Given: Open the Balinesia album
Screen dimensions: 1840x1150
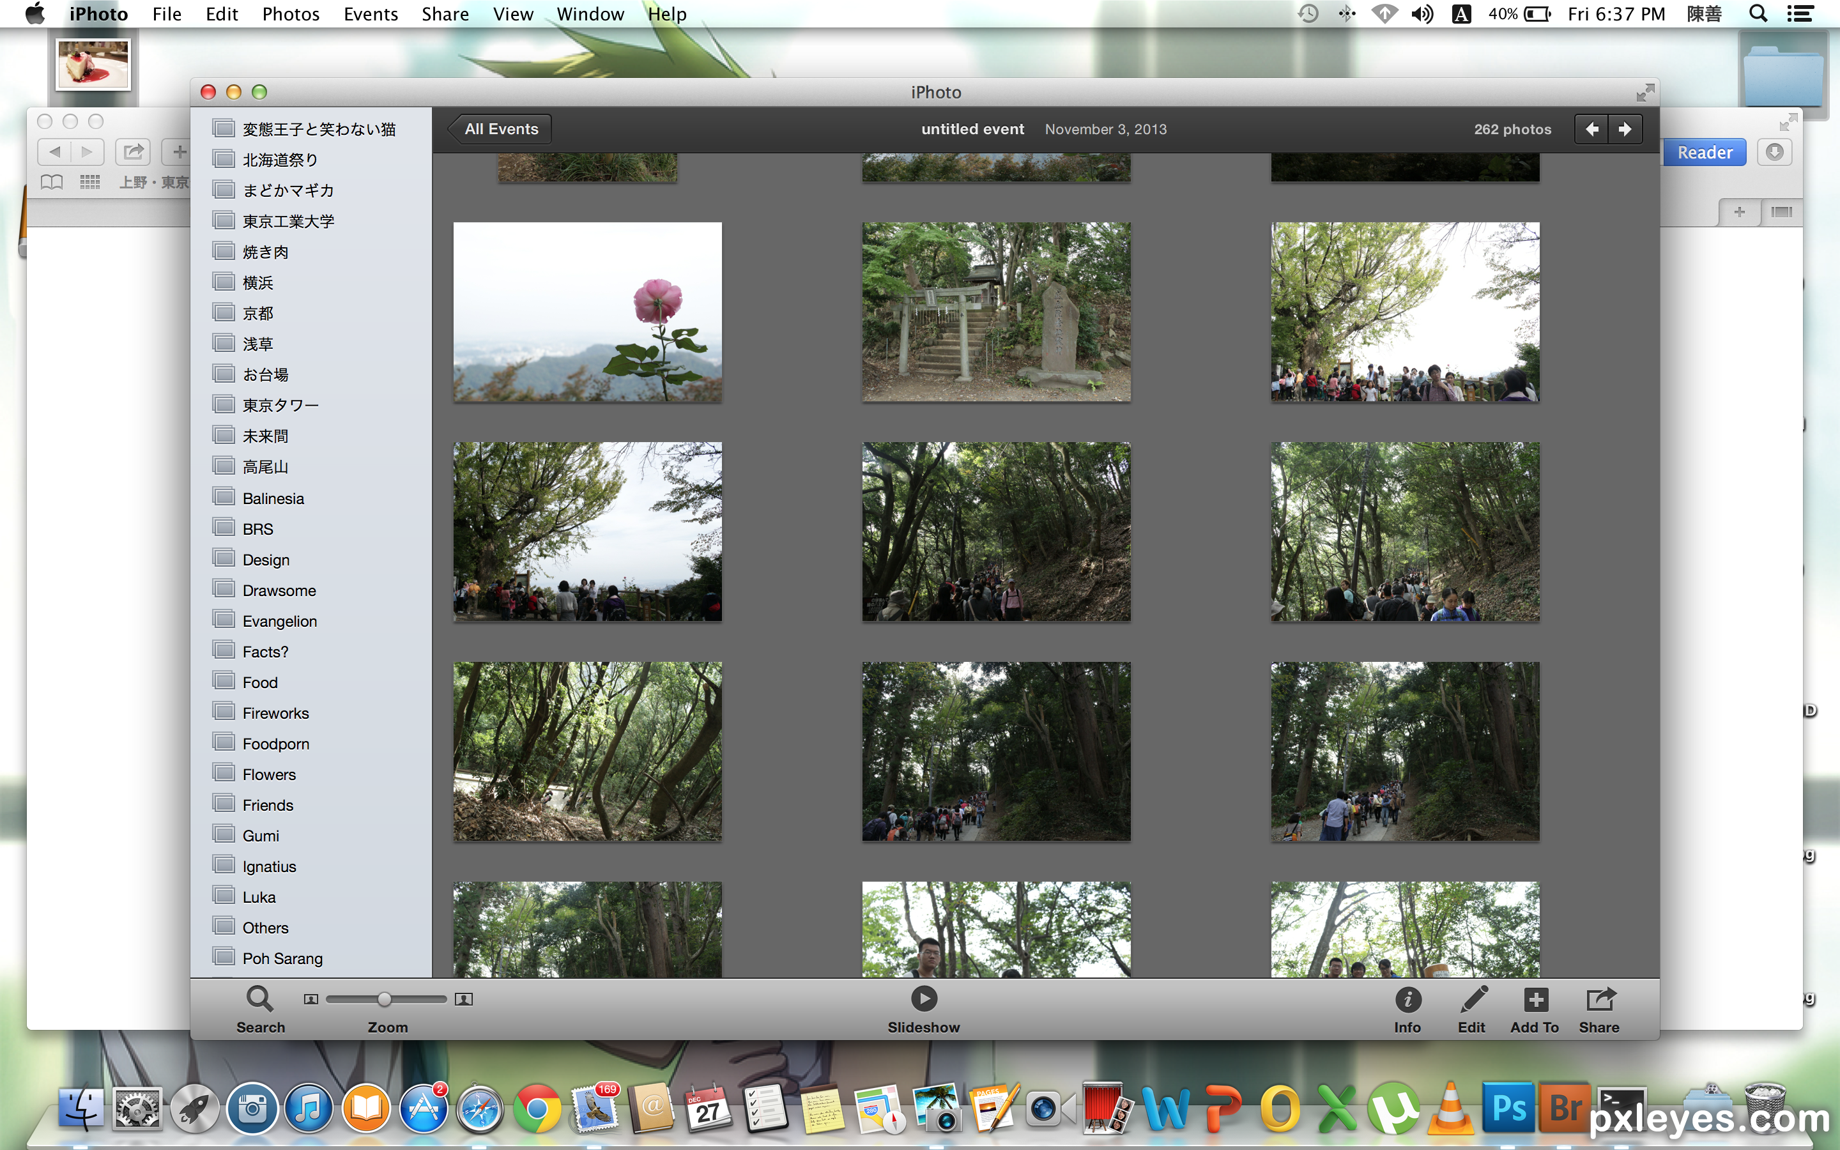Looking at the screenshot, I should tap(273, 498).
